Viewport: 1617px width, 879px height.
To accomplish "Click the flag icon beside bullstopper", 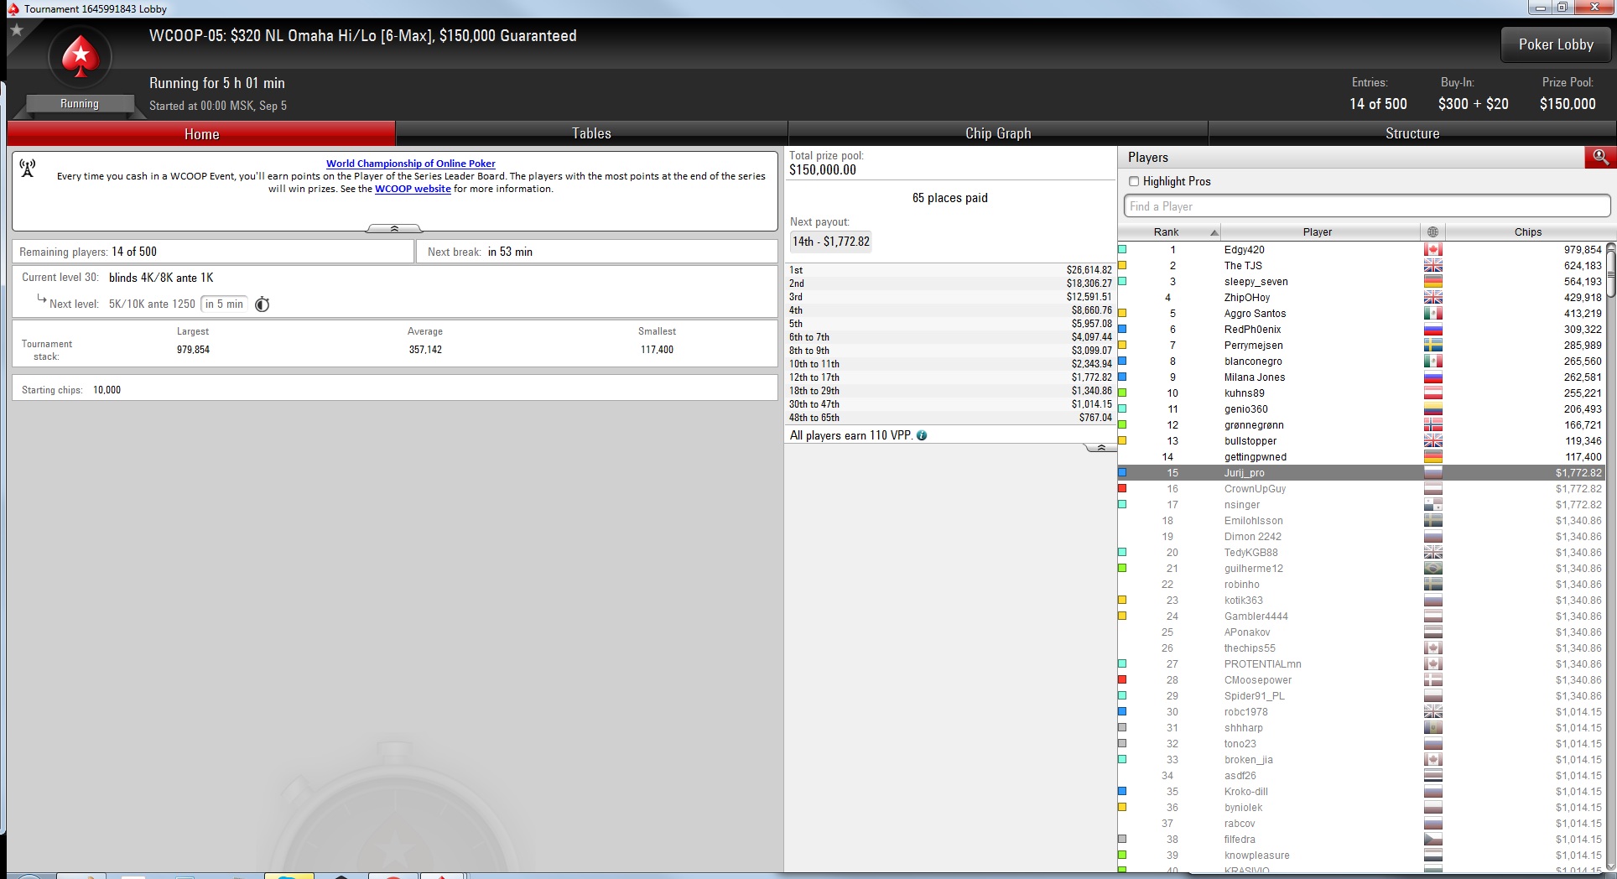I will [x=1432, y=441].
